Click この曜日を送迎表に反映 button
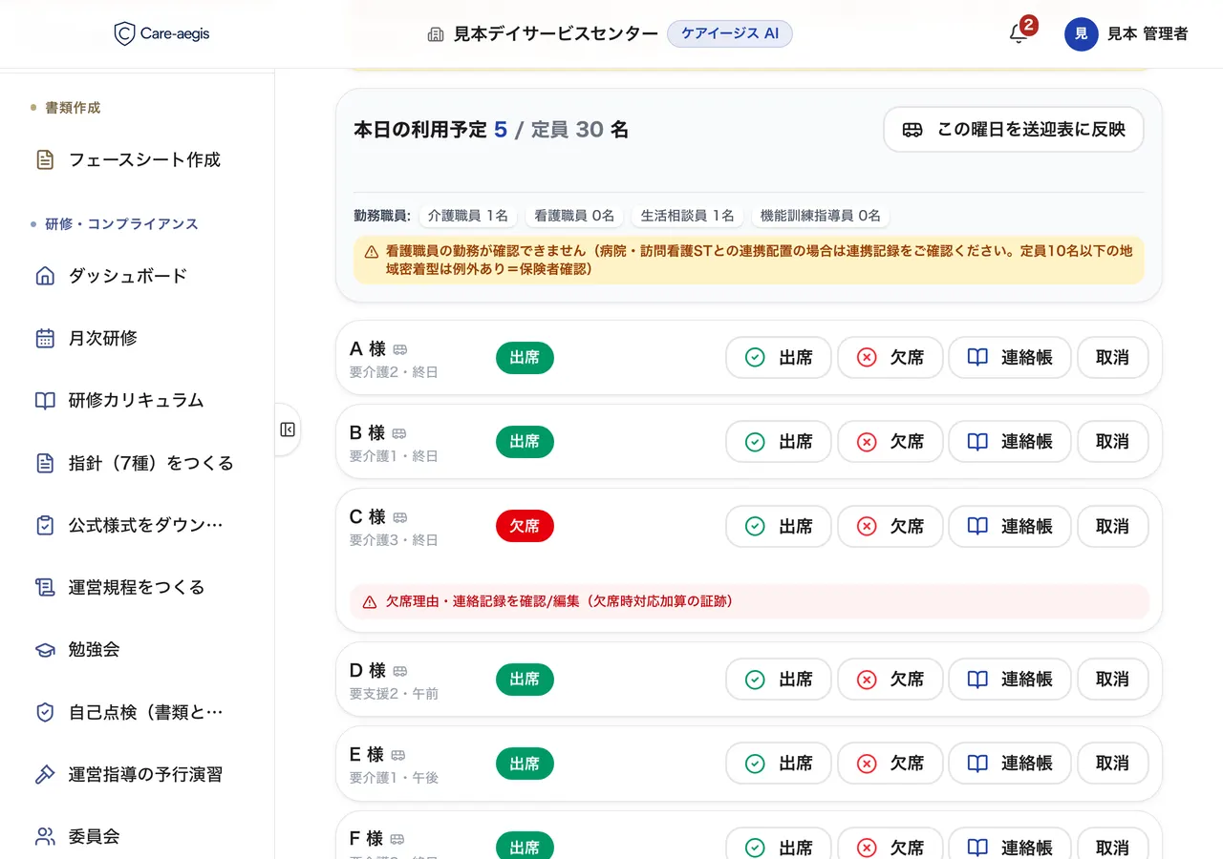 point(1014,130)
